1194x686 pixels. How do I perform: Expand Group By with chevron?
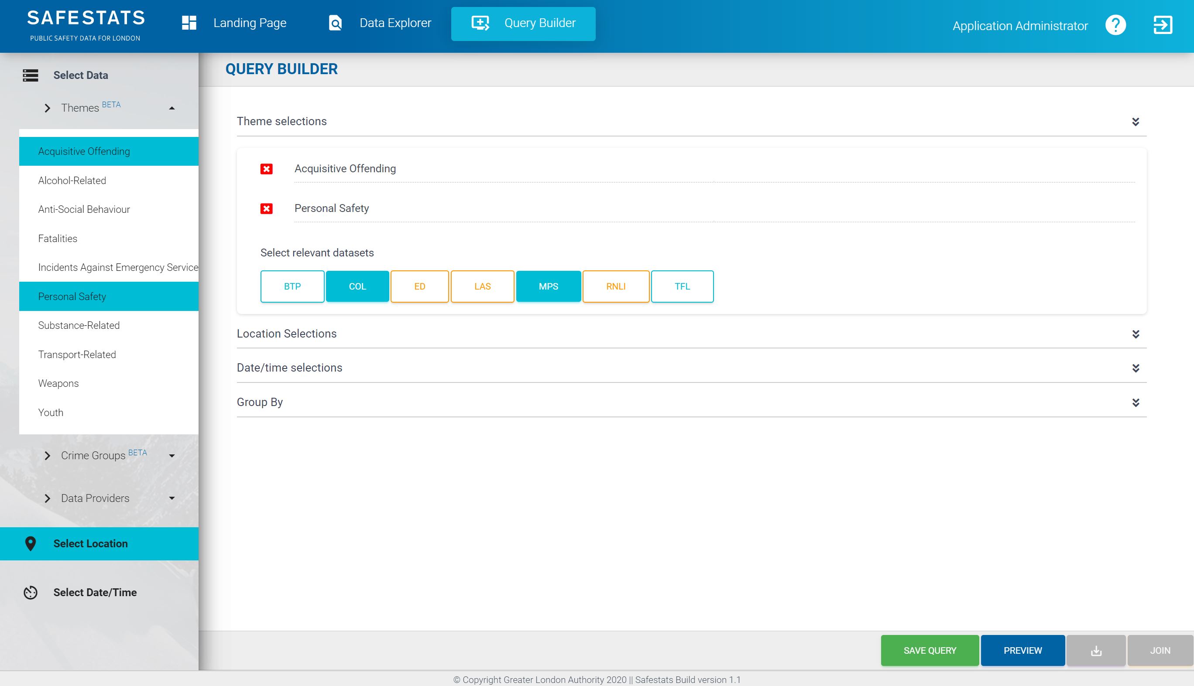click(x=1136, y=403)
